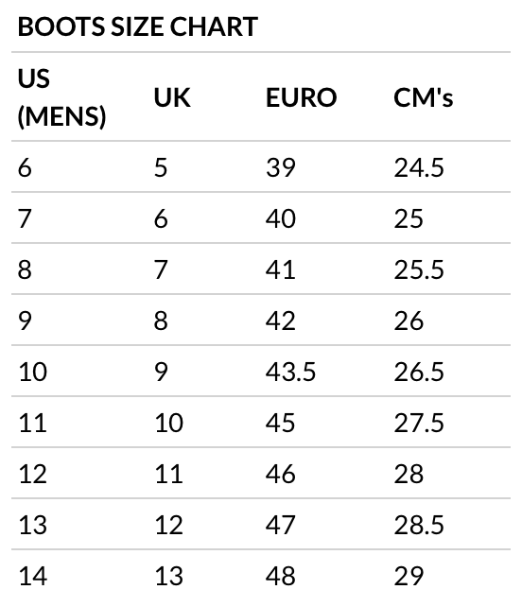Viewport: 522px width, 607px height.
Task: Select the US (MENS) column header
Action: tap(61, 96)
